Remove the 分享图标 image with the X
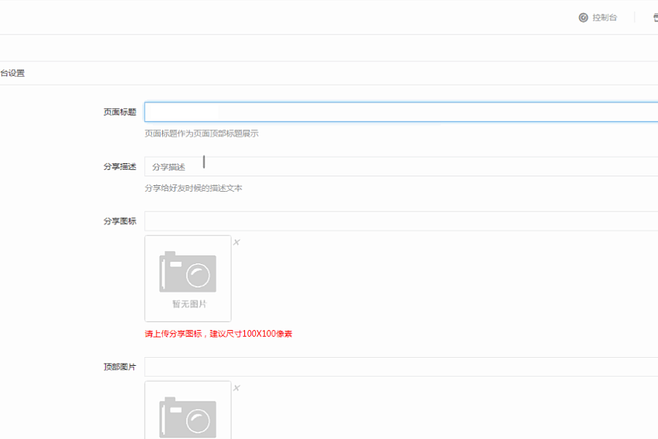The height and width of the screenshot is (439, 658). click(237, 242)
